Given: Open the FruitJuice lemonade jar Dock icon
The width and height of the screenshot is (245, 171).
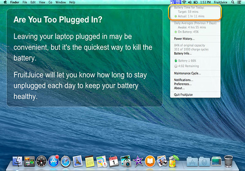Looking at the screenshot, I should pos(174,161).
